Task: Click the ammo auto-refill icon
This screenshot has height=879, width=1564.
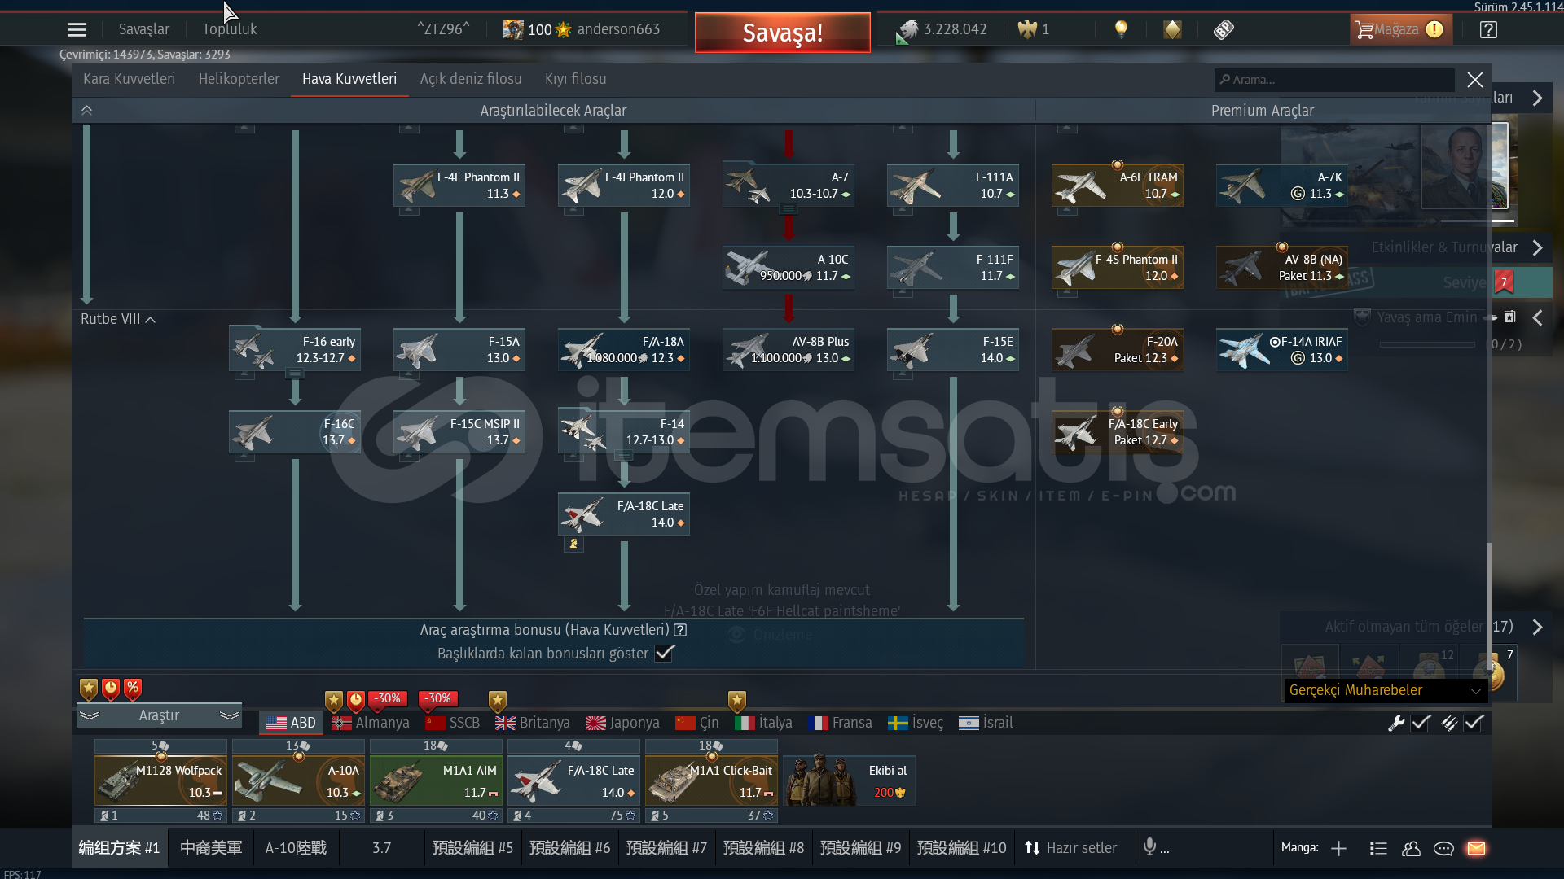Action: click(1449, 723)
